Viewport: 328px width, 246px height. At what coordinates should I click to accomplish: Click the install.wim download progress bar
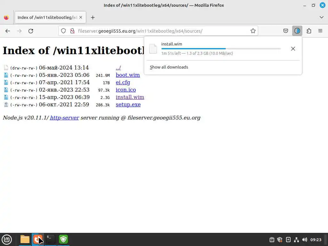tap(221, 49)
